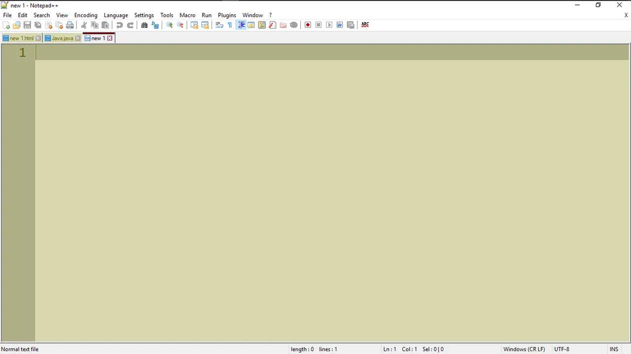Open the Language menu

tap(116, 15)
